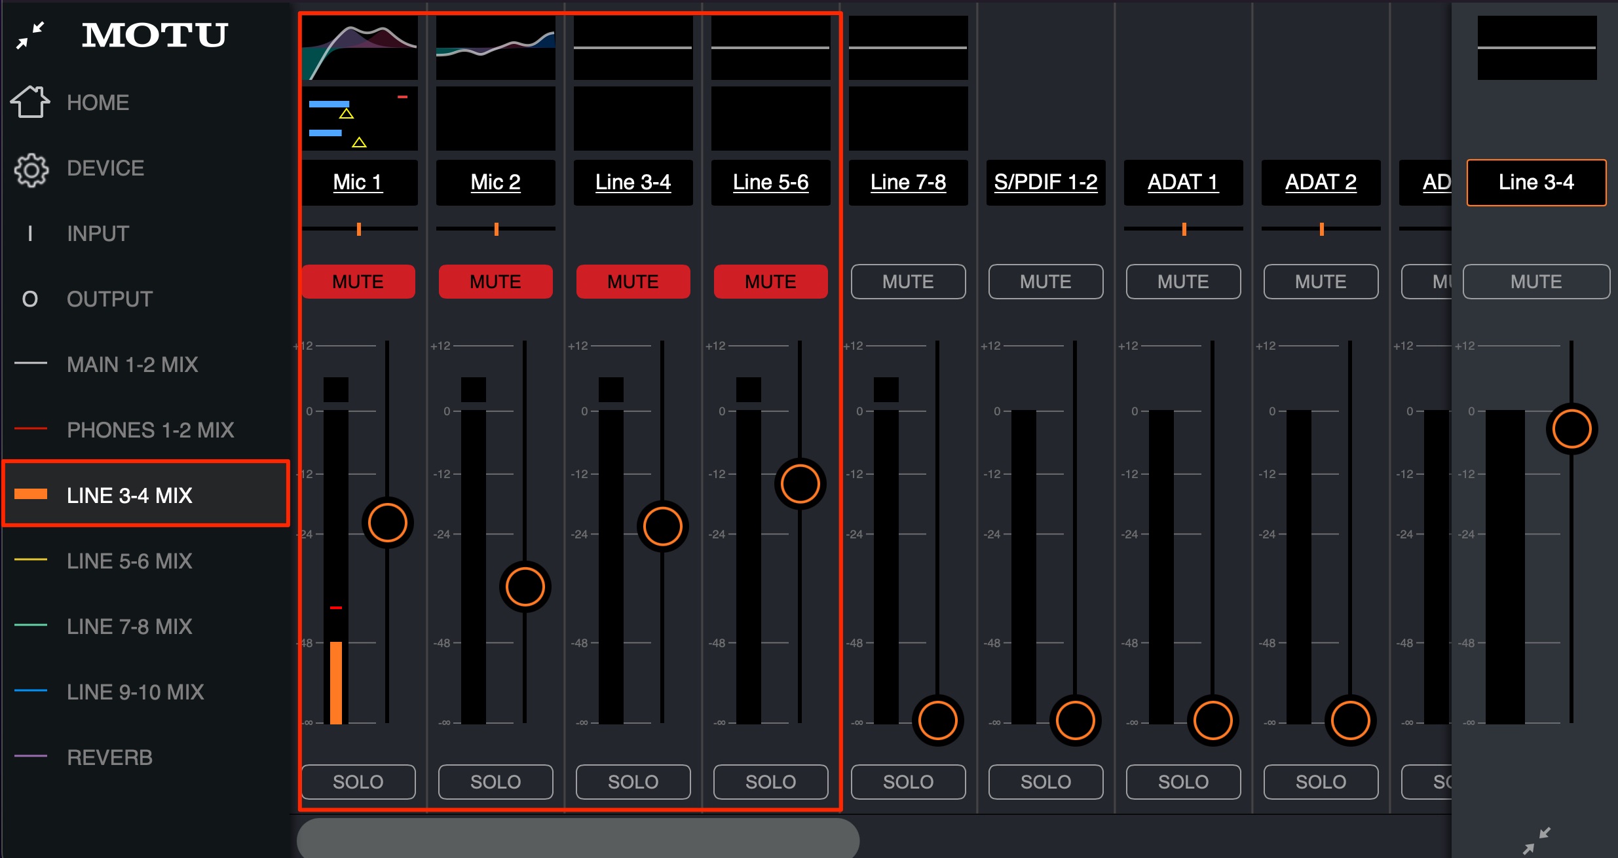Viewport: 1618px width, 858px height.
Task: Open the Mic 1 EQ curve thumbnail
Action: click(360, 48)
